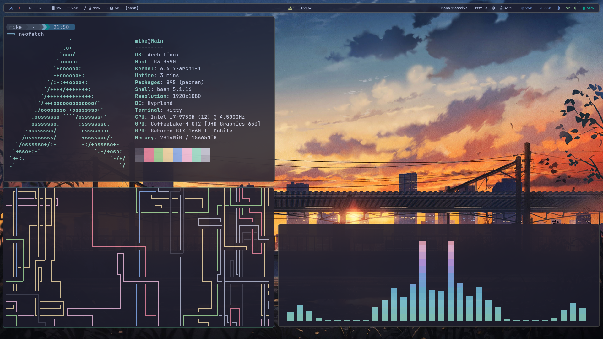Image resolution: width=603 pixels, height=339 pixels.
Task: Click the battery 95% indicator
Action: [588, 8]
